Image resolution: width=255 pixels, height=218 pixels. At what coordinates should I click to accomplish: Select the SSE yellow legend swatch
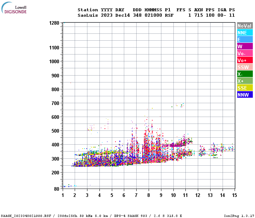pos(245,88)
